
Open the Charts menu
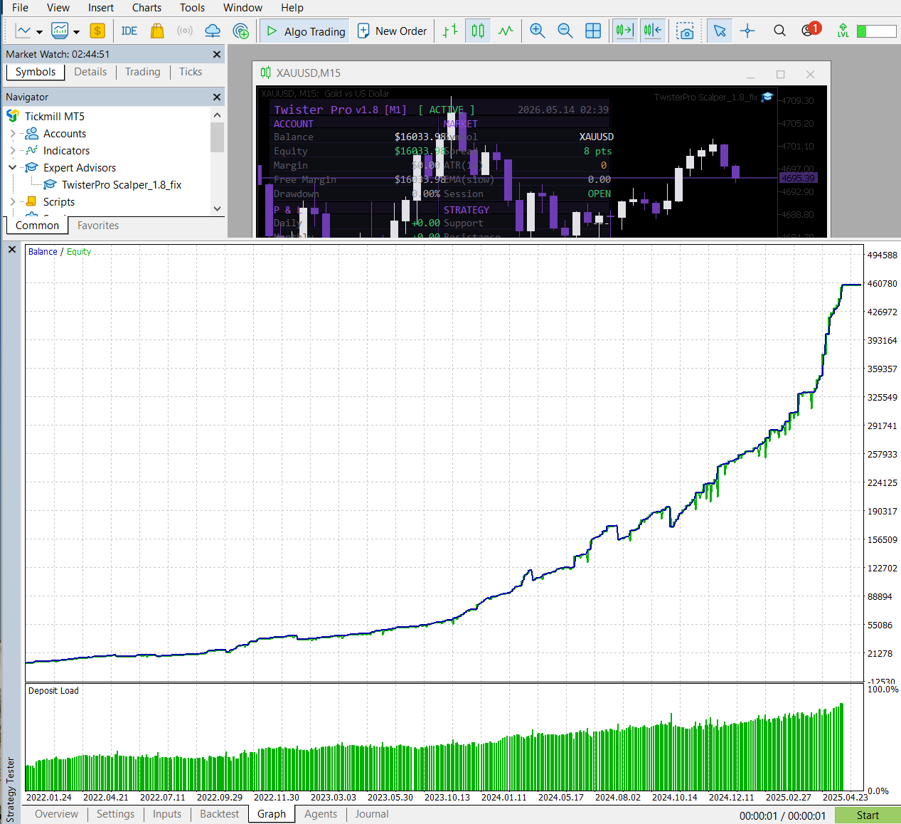click(x=146, y=8)
